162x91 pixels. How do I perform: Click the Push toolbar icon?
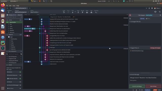point(78,12)
